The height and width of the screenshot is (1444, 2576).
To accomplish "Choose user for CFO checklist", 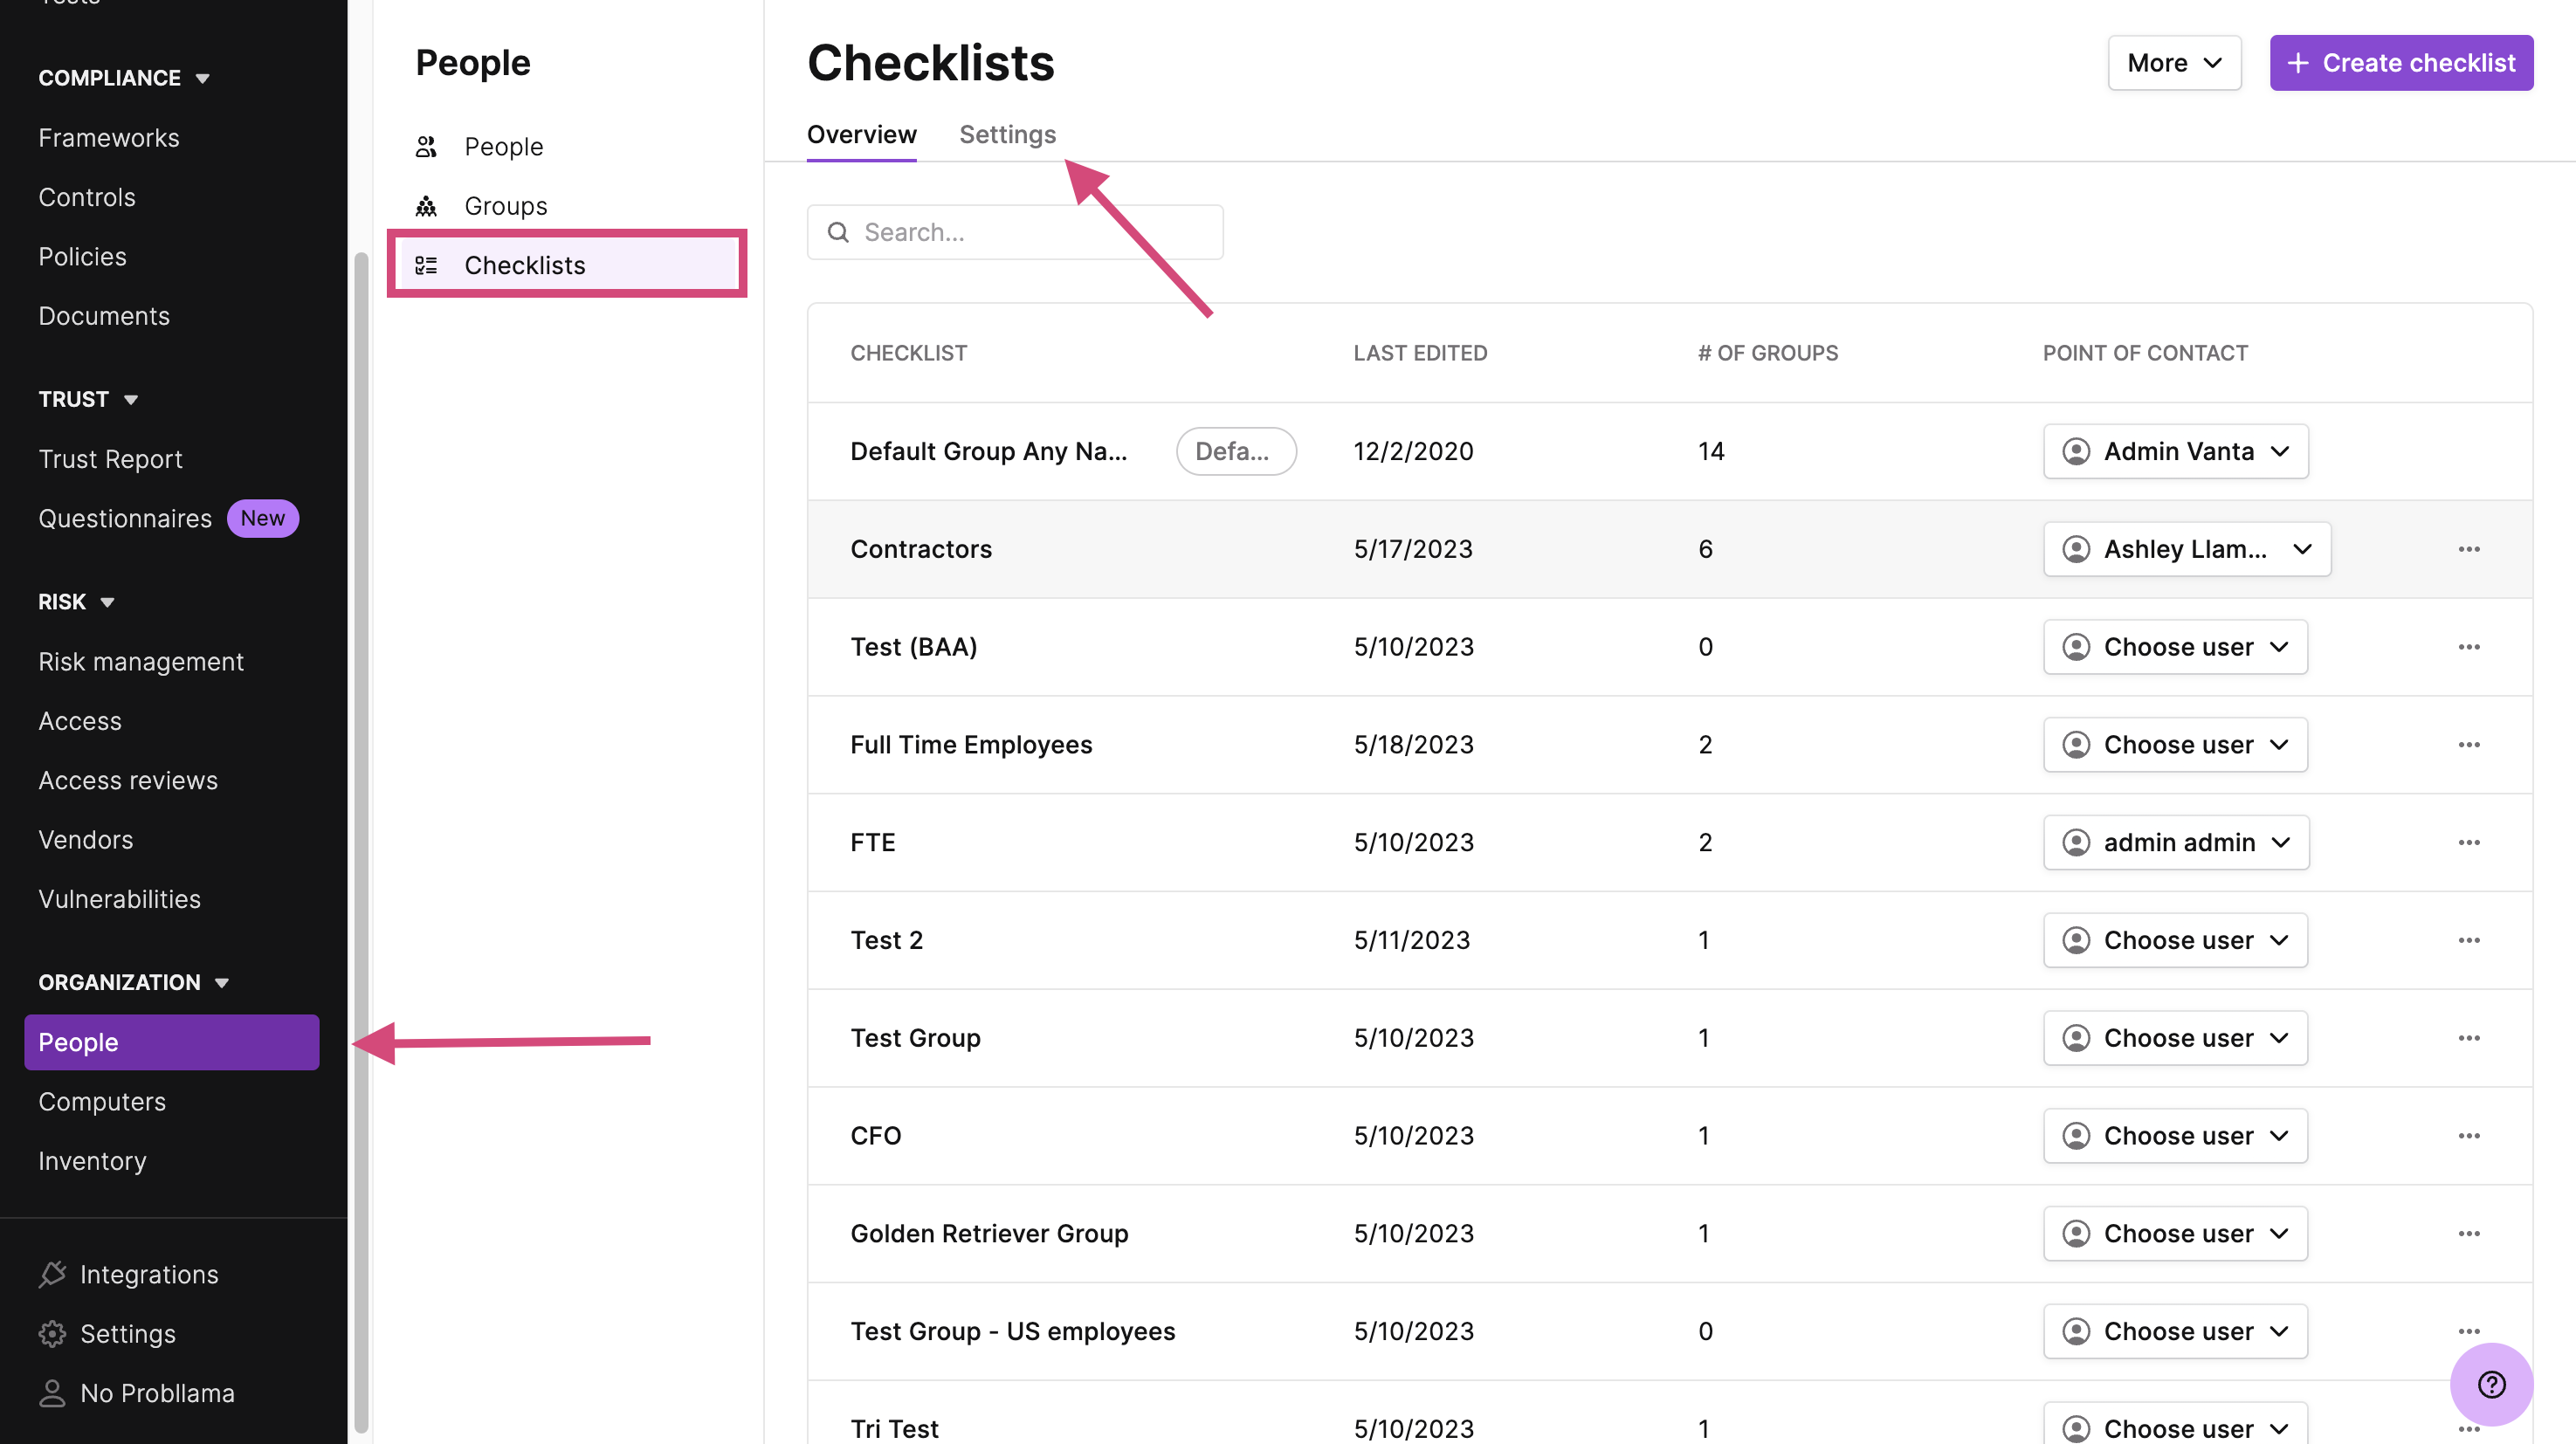I will tap(2175, 1136).
